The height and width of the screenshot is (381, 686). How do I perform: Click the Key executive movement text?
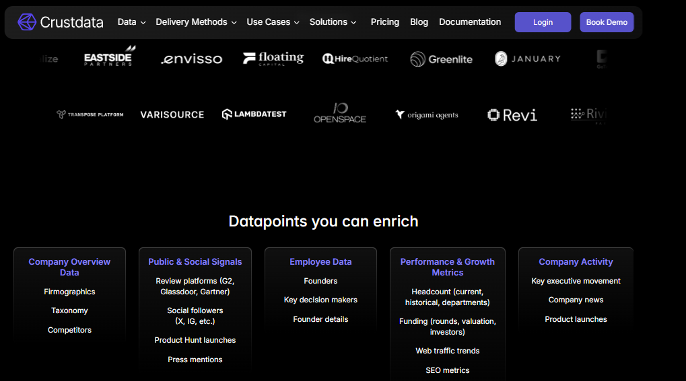[576, 281]
